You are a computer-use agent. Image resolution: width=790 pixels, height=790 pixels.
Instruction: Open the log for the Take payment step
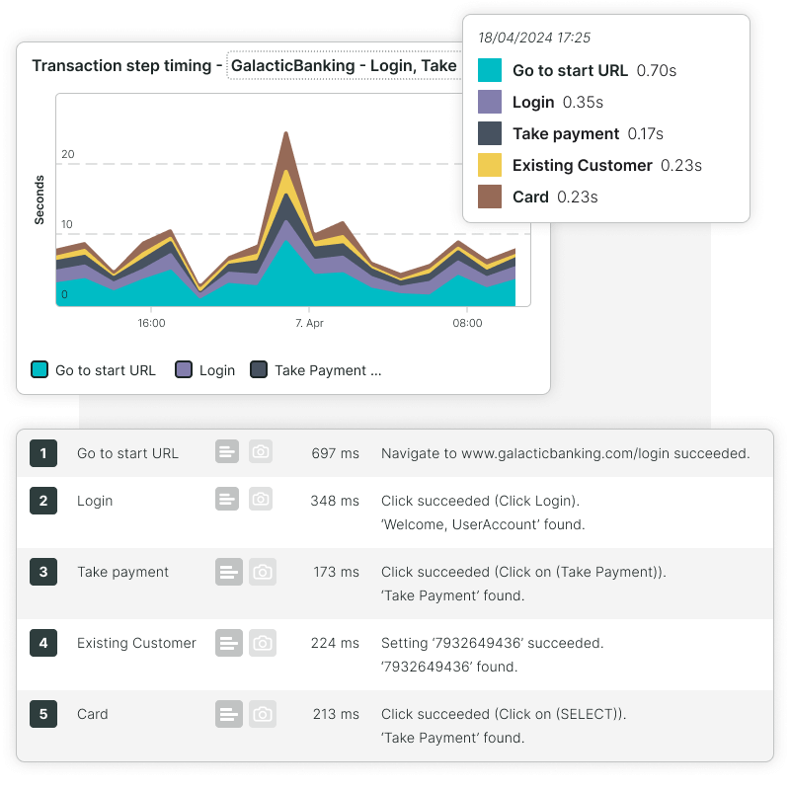coord(227,572)
